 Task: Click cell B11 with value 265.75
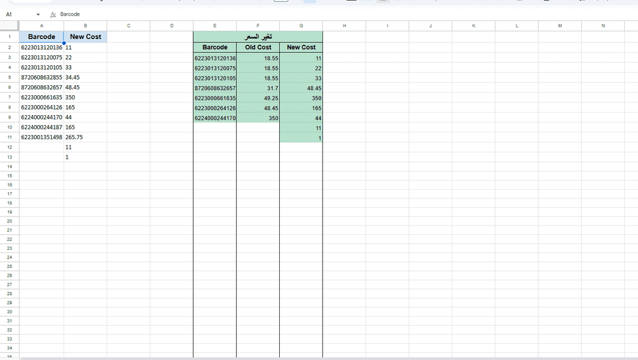coord(85,137)
